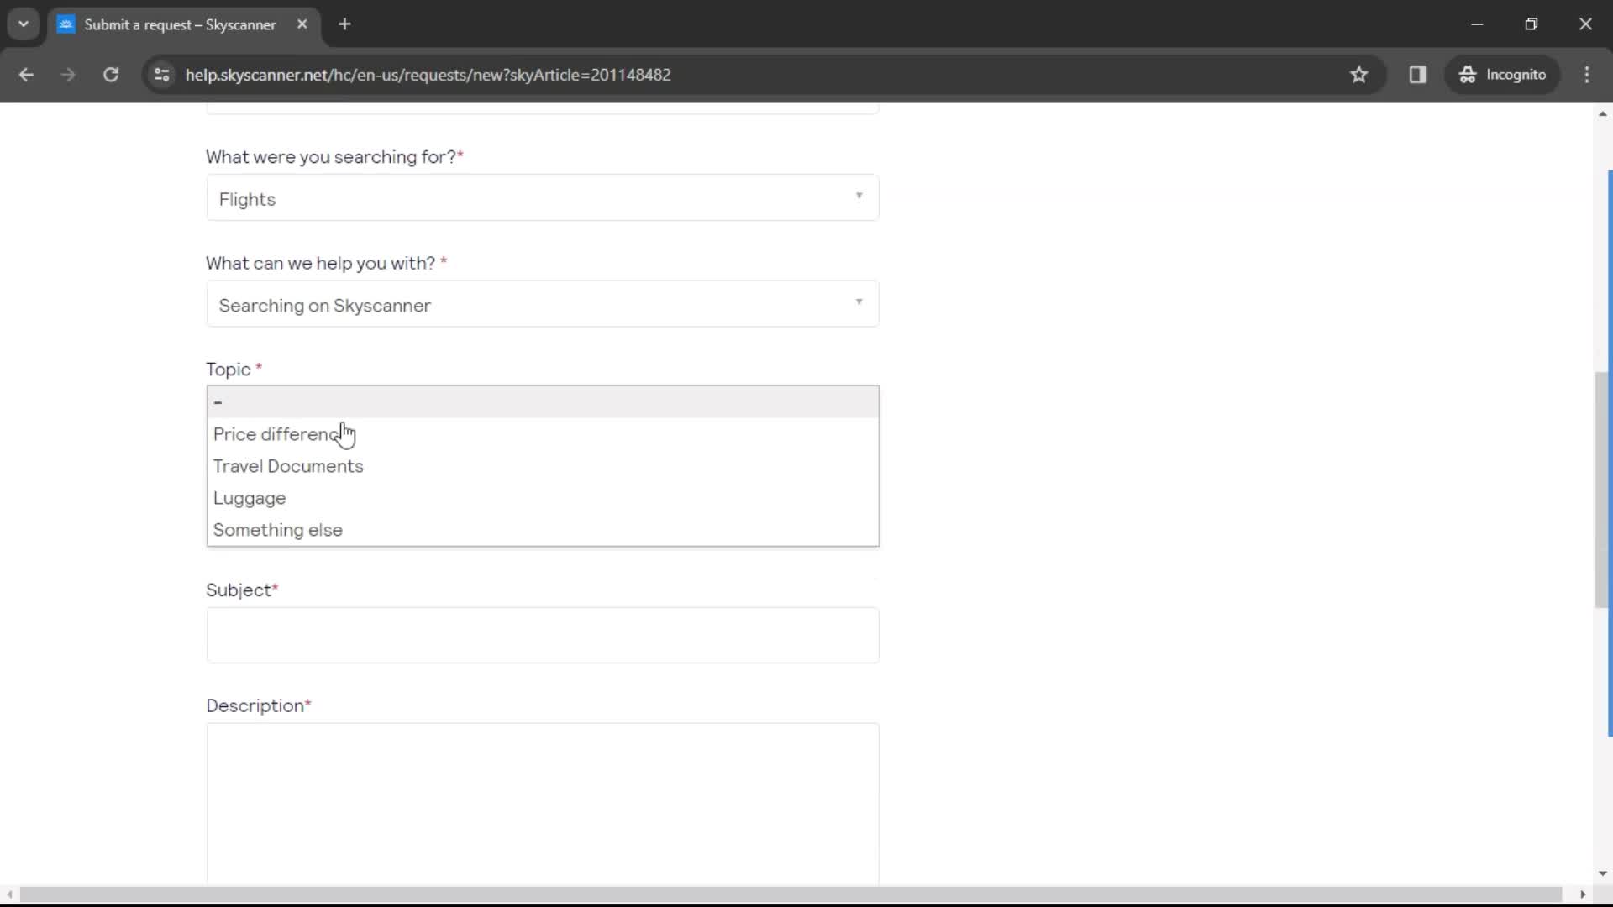Close the Submit a request tab
1613x907 pixels.
[x=302, y=24]
